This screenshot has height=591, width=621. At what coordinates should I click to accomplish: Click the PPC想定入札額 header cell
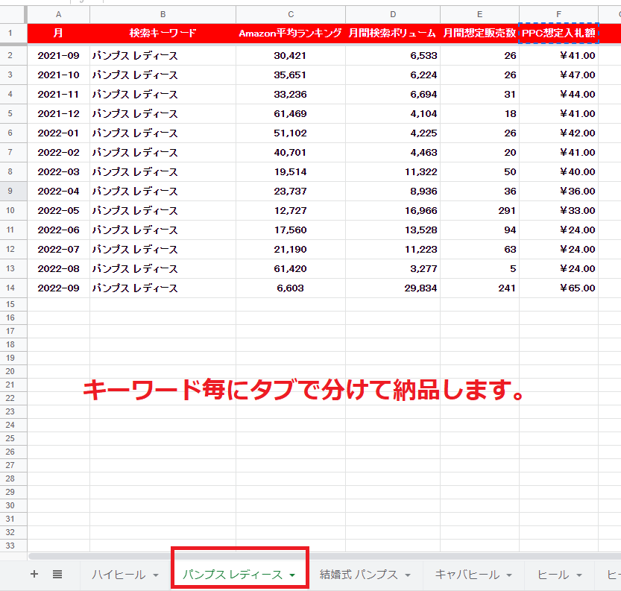coord(559,34)
